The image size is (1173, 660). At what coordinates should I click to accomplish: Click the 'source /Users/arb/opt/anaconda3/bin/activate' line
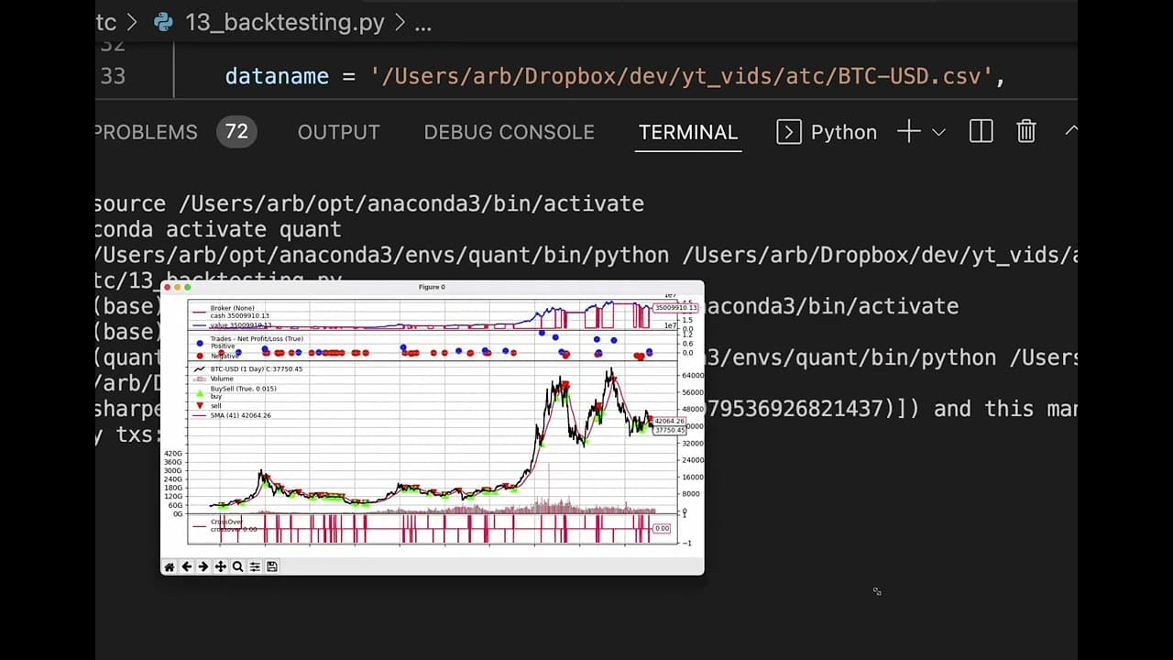pyautogui.click(x=369, y=203)
